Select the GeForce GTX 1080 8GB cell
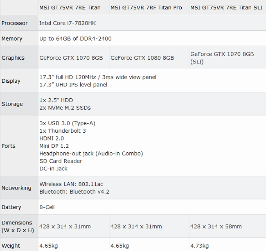 pyautogui.click(x=142, y=58)
